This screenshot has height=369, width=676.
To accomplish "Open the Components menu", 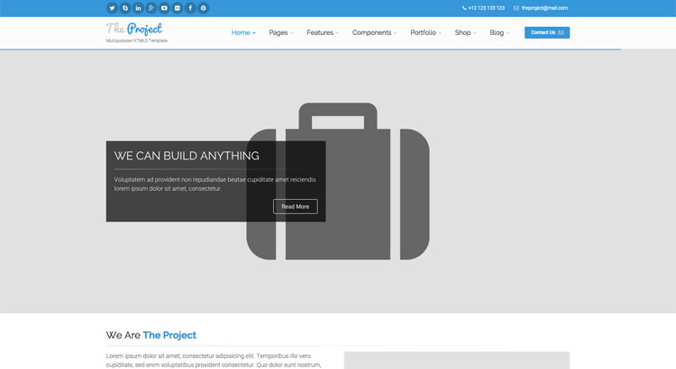I will [374, 32].
